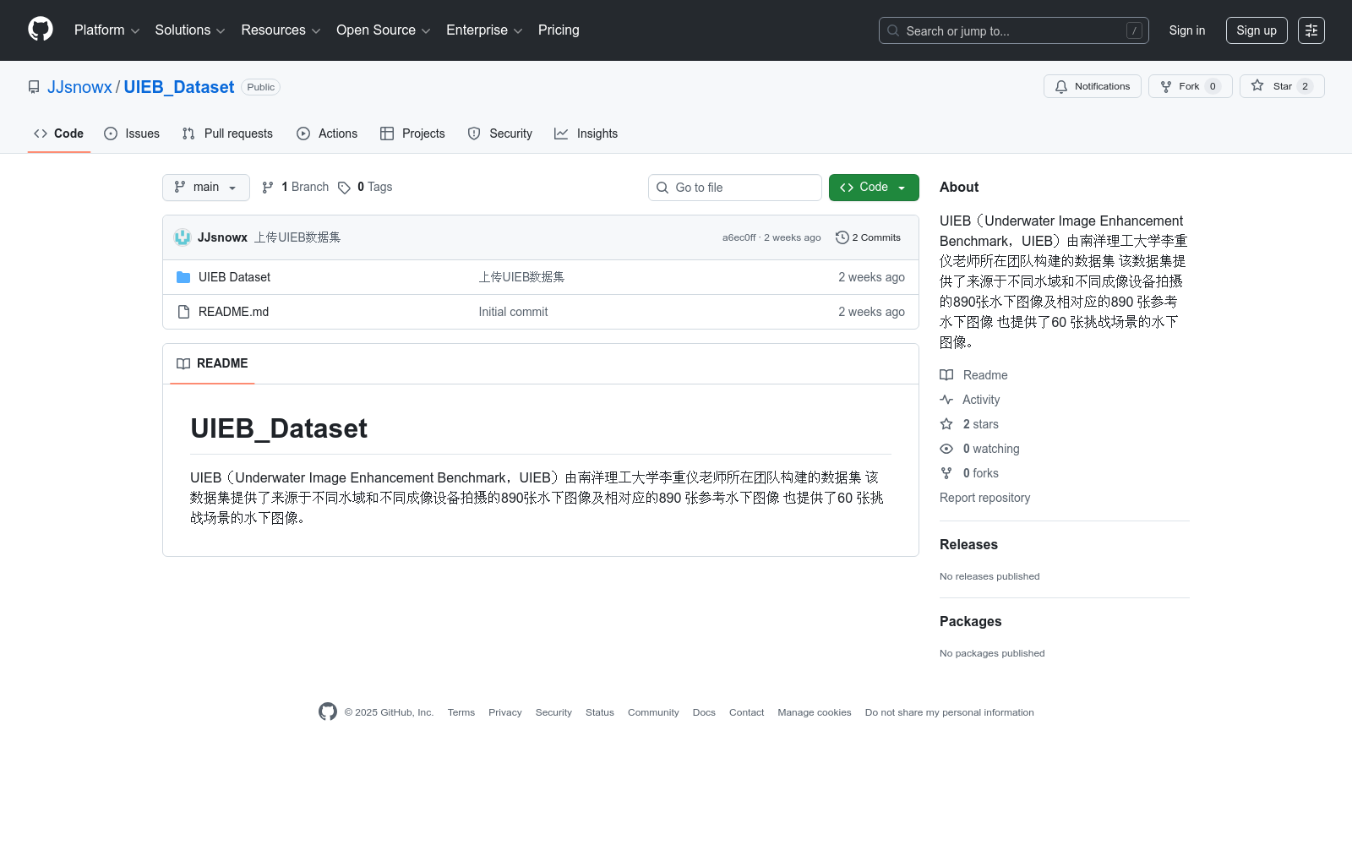Image resolution: width=1352 pixels, height=845 pixels.
Task: Open the footer Terms link
Action: [x=461, y=712]
